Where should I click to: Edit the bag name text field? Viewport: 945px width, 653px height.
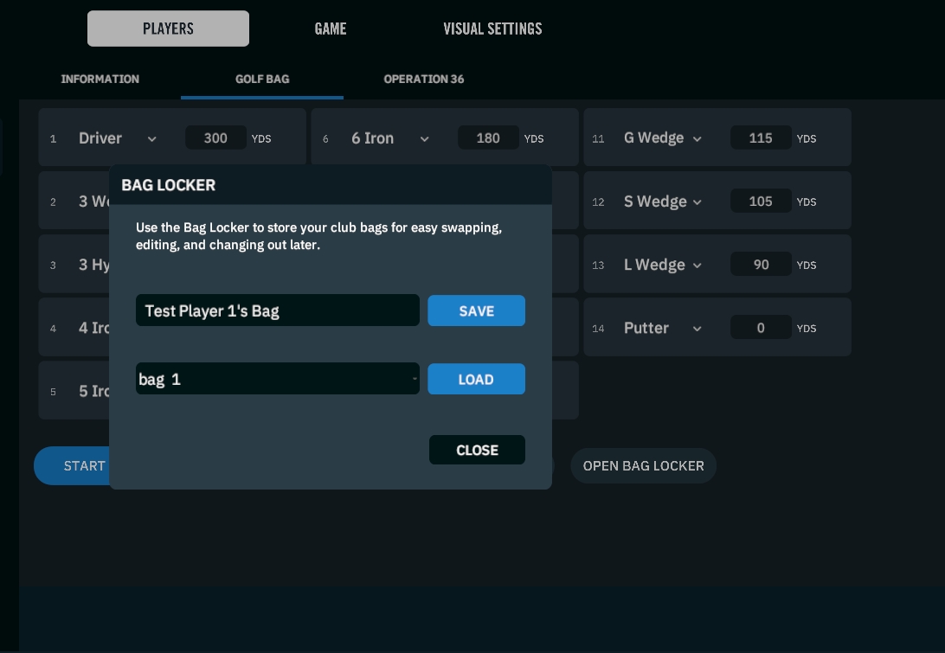click(x=277, y=310)
